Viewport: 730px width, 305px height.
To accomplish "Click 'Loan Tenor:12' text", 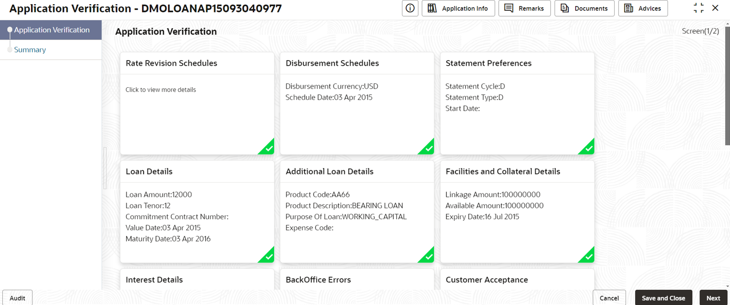I will (x=148, y=205).
